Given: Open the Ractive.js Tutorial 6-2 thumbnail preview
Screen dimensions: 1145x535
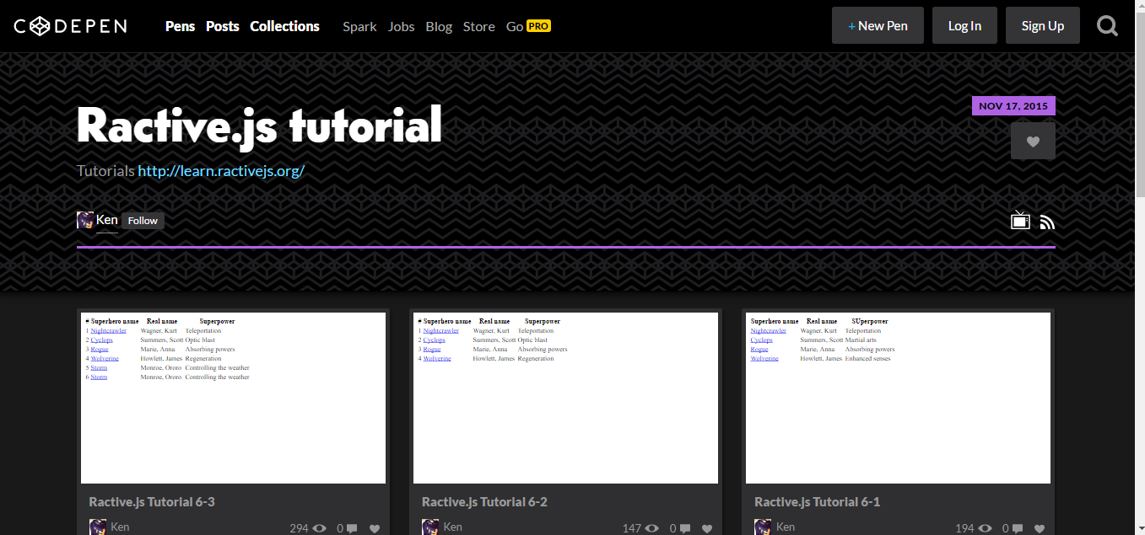Looking at the screenshot, I should (x=565, y=396).
